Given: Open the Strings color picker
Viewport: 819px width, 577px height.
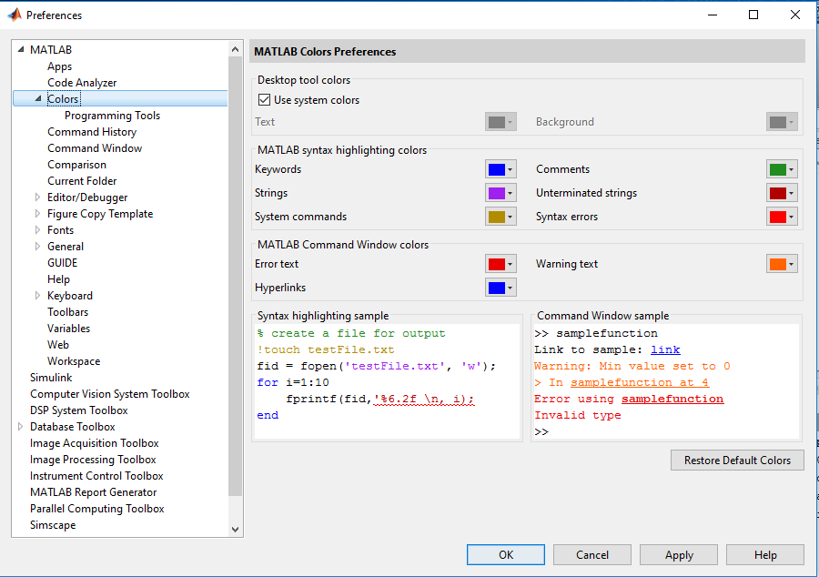Looking at the screenshot, I should point(500,193).
